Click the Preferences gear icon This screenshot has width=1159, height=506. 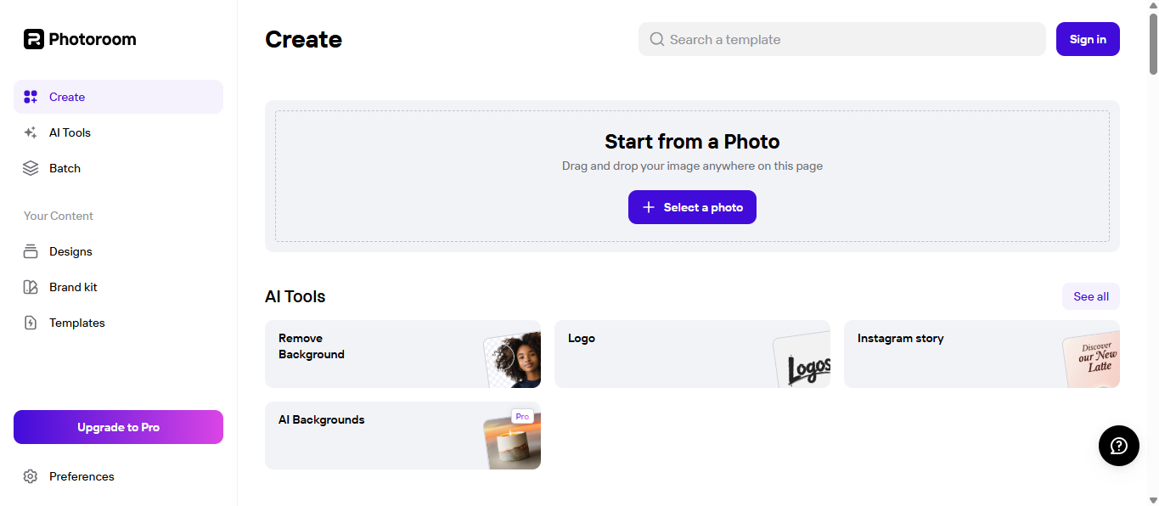click(x=30, y=476)
